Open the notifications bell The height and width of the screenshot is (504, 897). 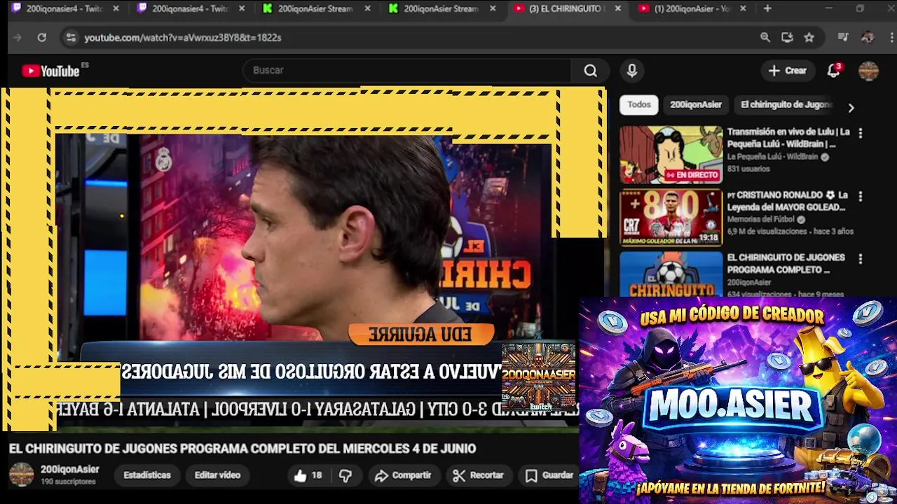[x=834, y=71]
